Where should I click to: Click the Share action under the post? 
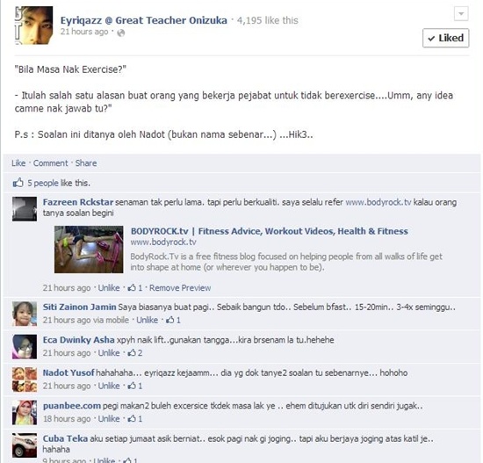(86, 163)
